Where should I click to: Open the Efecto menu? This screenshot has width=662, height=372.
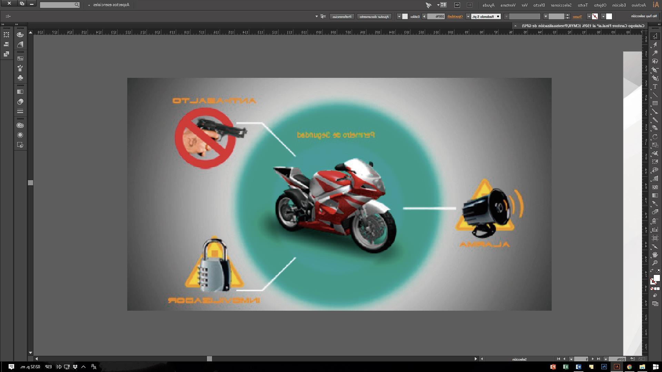coord(539,5)
